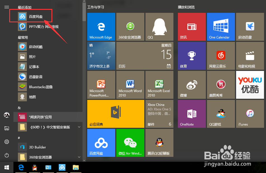Open the blue 百度网盘 tile

point(101,143)
